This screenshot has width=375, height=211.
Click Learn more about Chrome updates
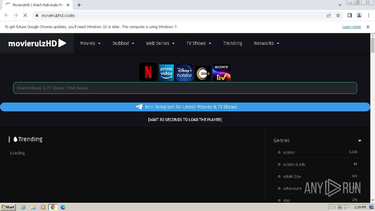(x=352, y=27)
